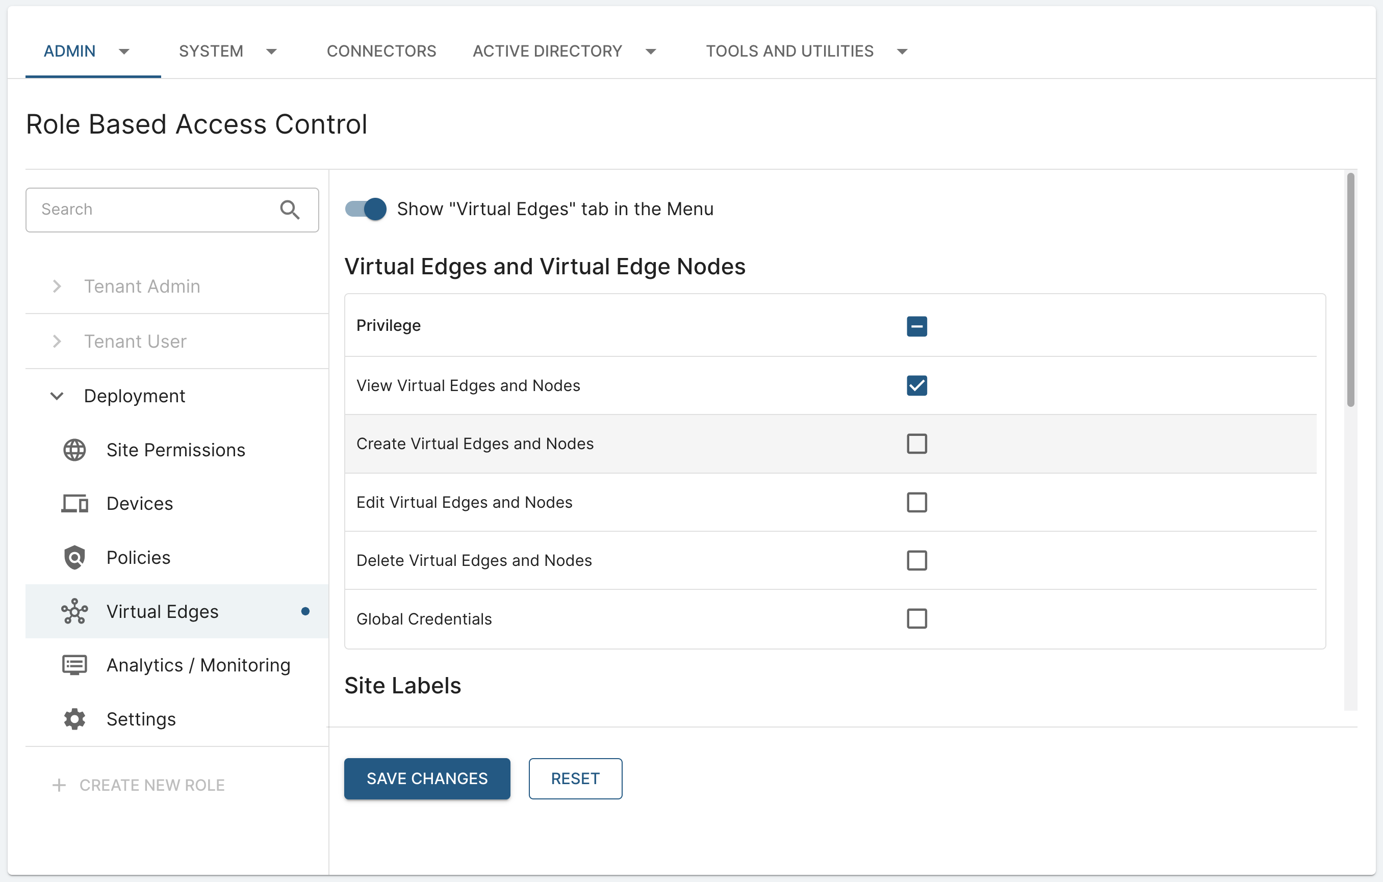Viewport: 1383px width, 882px height.
Task: Click the Policies shield icon
Action: tap(74, 557)
